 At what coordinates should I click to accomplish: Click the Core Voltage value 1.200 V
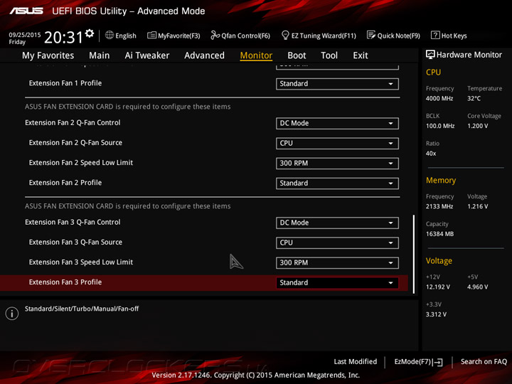[478, 126]
